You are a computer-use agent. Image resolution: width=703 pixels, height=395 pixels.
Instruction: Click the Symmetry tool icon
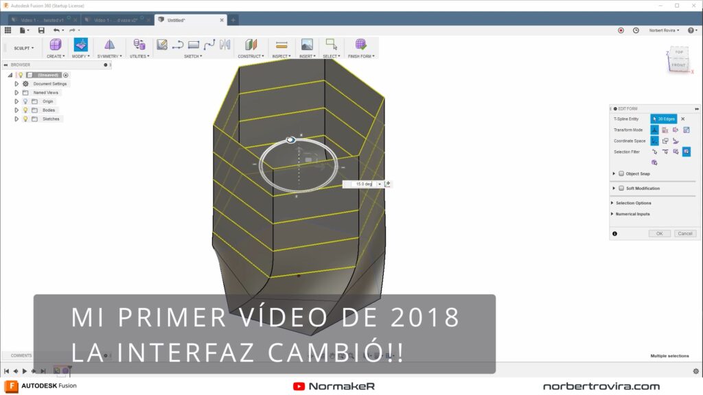point(109,45)
